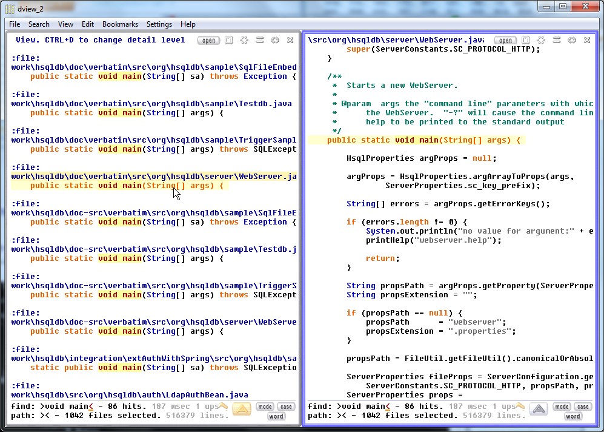Screen dimensions: 604x432
Task: Click the two-bars icon in left panel header
Action: (x=259, y=41)
